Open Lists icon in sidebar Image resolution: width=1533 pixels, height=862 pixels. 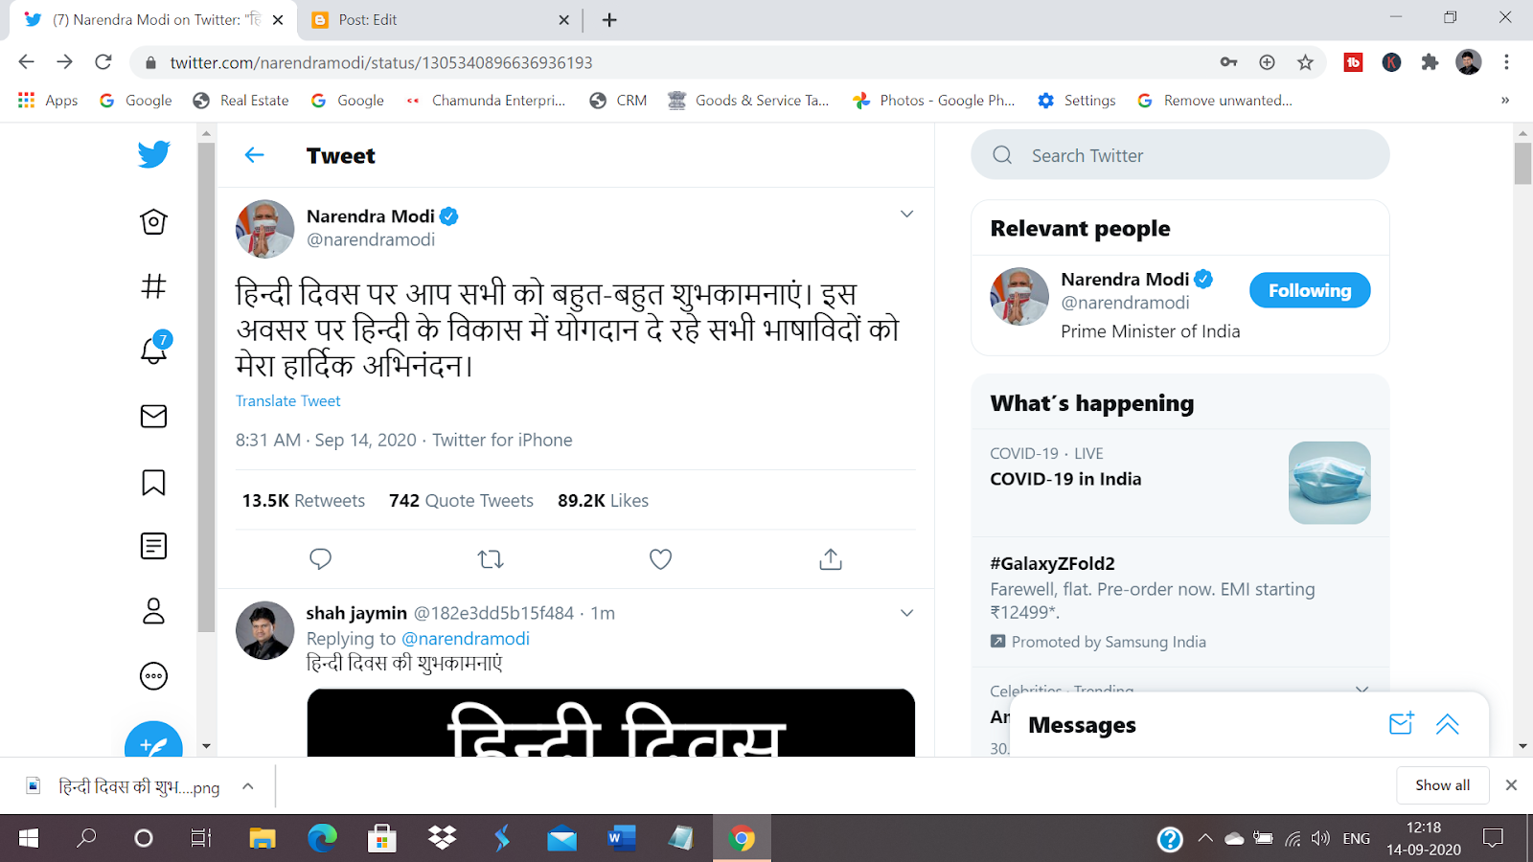point(153,546)
